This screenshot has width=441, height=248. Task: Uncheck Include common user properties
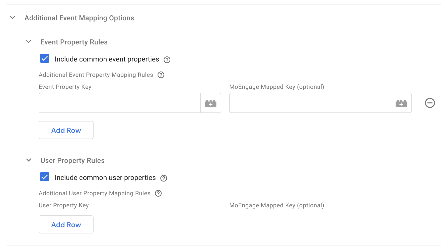[45, 177]
